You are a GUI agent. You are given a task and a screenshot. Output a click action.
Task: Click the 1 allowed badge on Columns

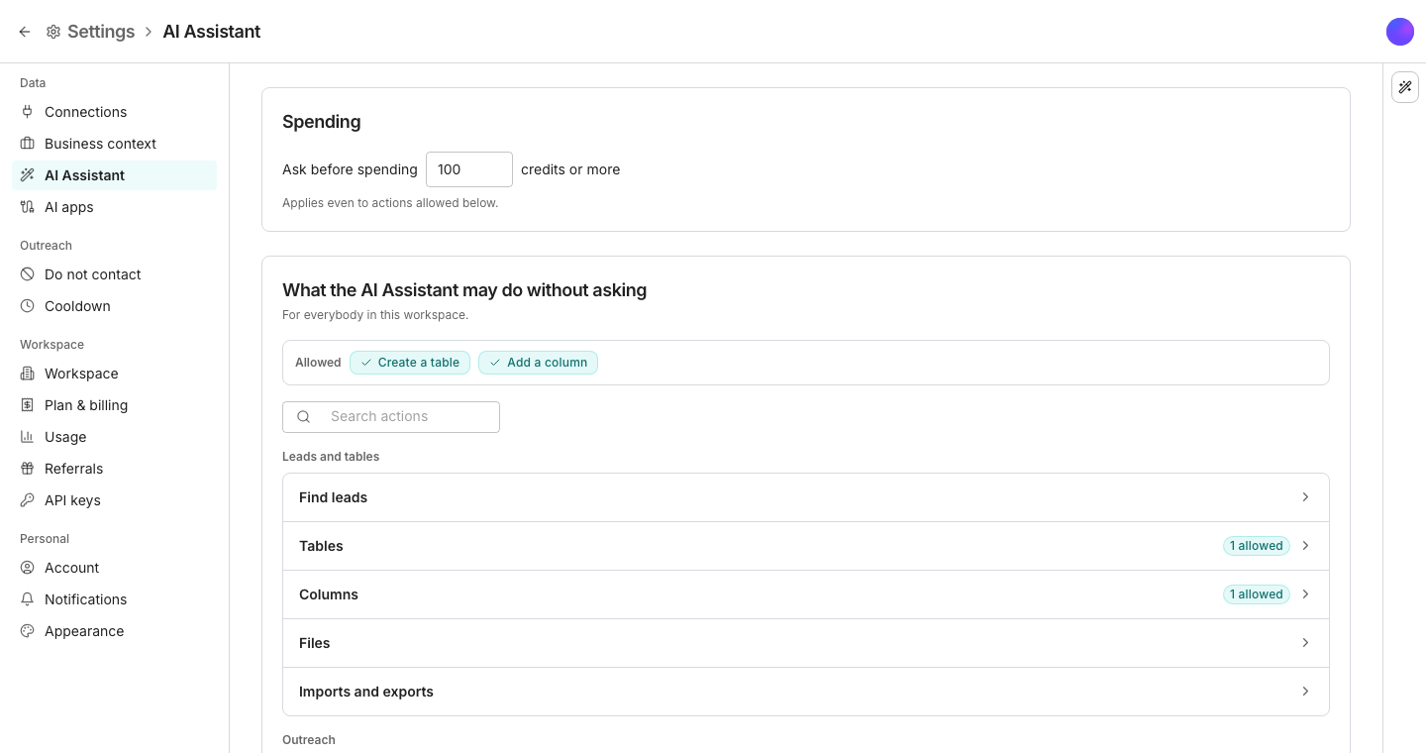pos(1257,594)
